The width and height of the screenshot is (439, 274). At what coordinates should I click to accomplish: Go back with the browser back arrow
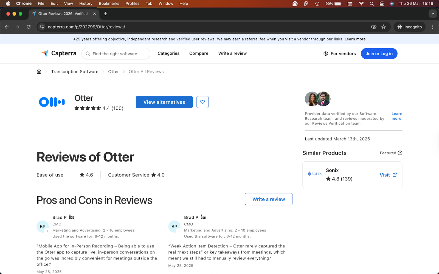[x=7, y=27]
